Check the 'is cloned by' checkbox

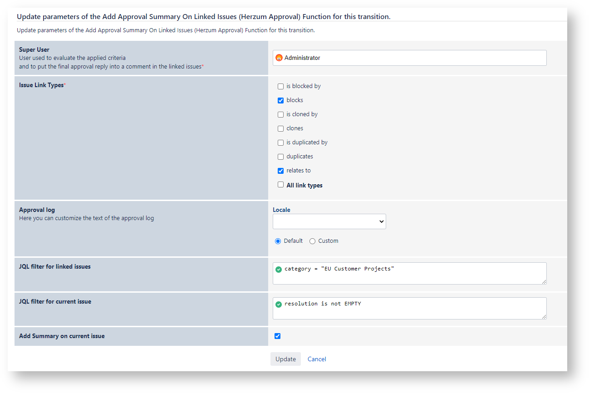point(280,114)
